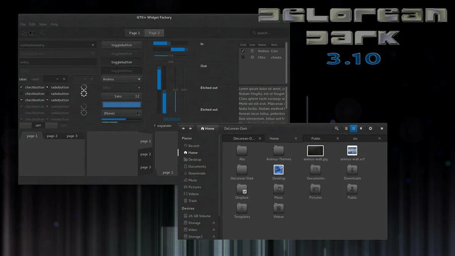Click the first Widget Factory toolbar icon
The image size is (455, 256).
pyautogui.click(x=24, y=33)
